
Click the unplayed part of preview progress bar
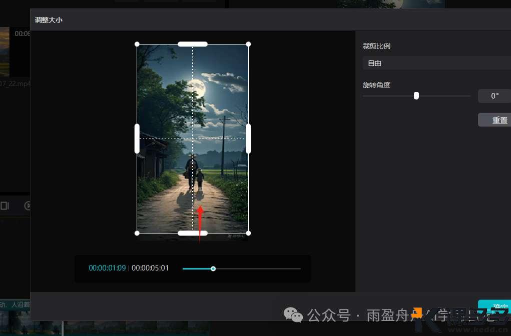tap(258, 268)
